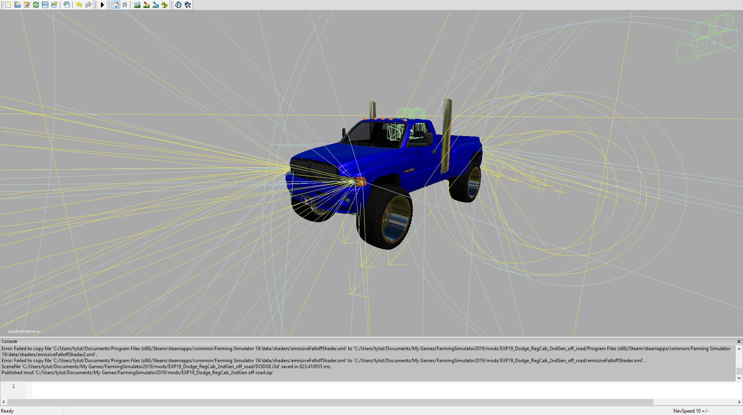The height and width of the screenshot is (415, 743).
Task: Click the Save floppy disk icon
Action: [45, 5]
